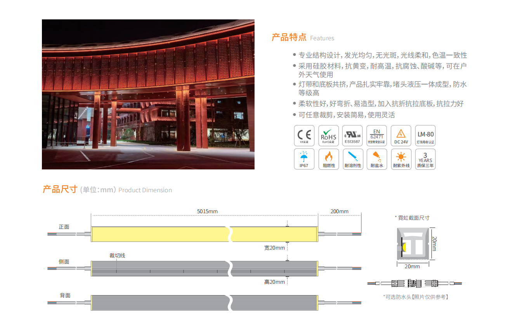Select the EN 62471 safety badge
Image resolution: width=513 pixels, height=321 pixels.
pyautogui.click(x=376, y=135)
